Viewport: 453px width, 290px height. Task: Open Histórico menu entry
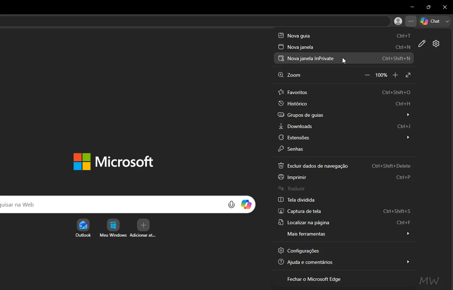pos(344,104)
